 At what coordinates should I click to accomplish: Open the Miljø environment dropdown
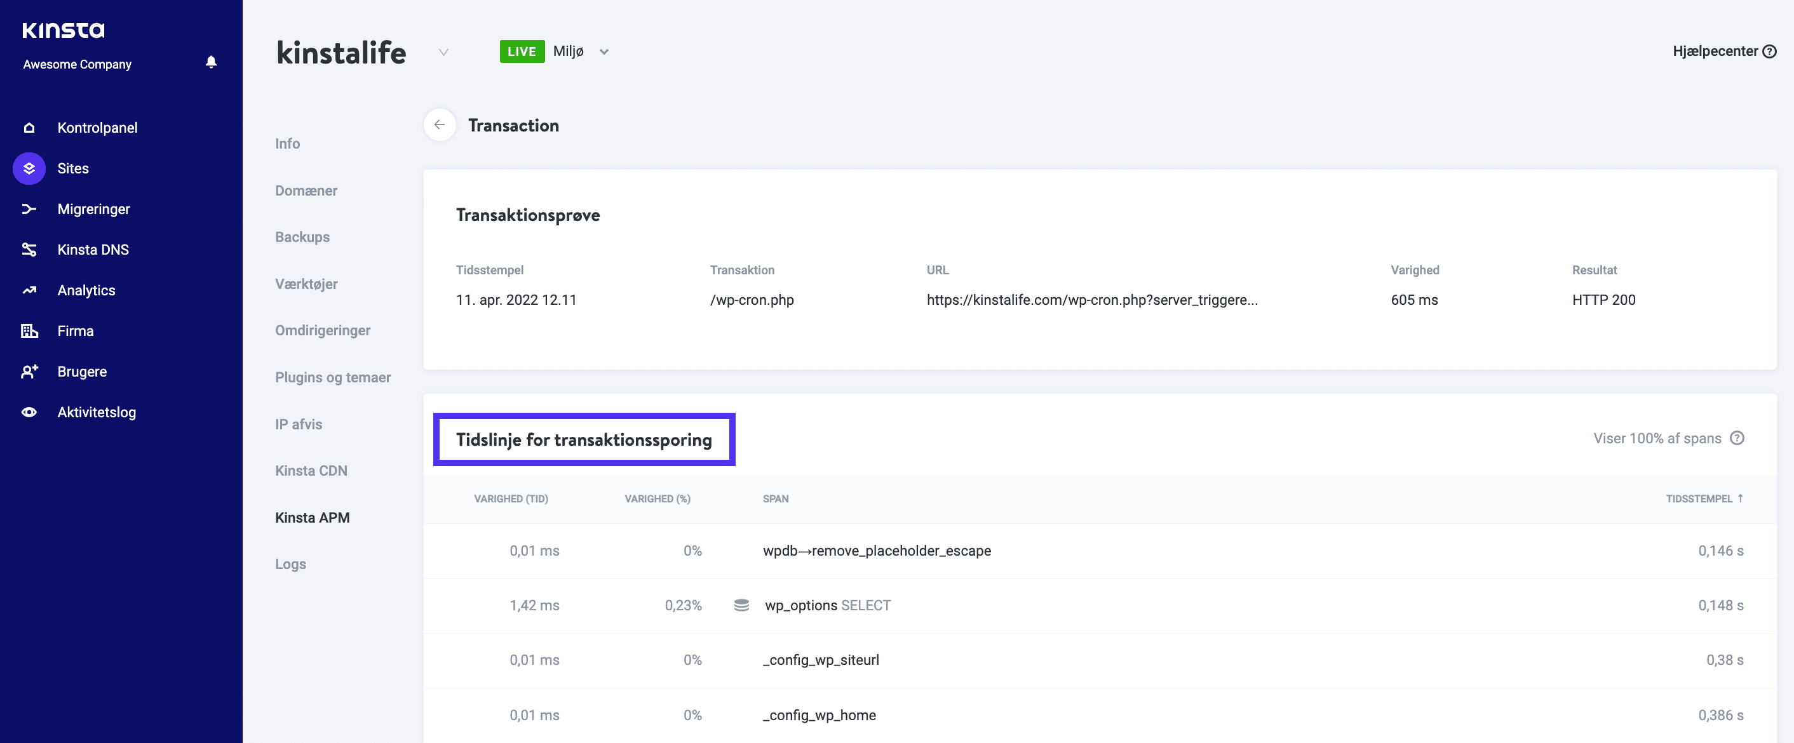point(604,51)
